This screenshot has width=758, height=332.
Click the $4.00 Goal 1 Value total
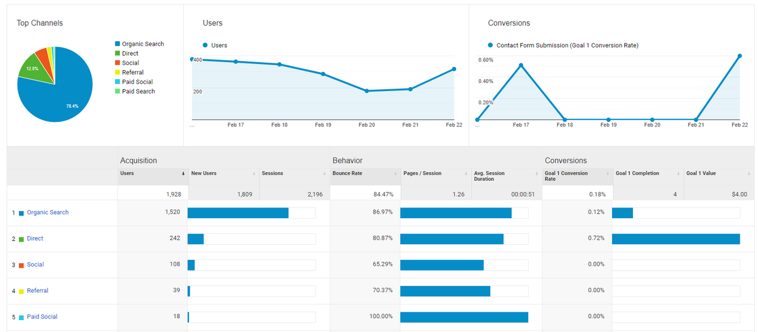point(739,194)
